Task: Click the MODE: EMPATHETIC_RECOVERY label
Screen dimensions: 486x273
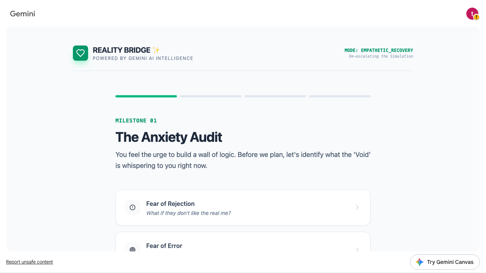Action: click(x=379, y=50)
